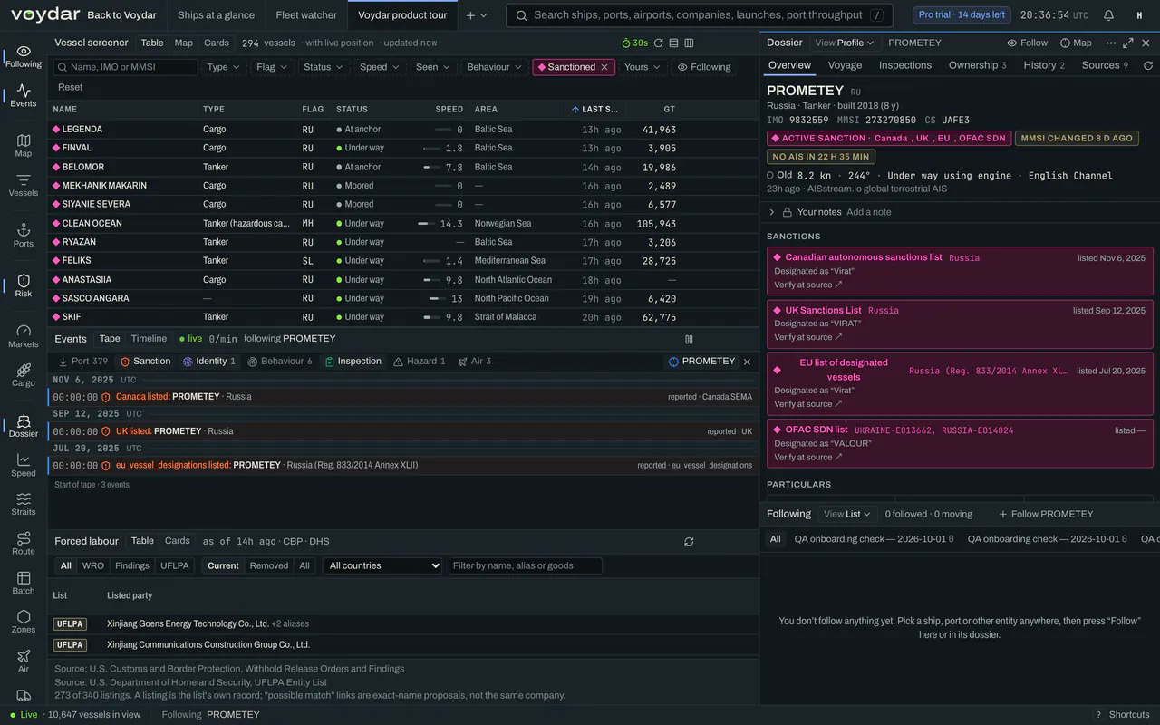
Task: Open Markets in the sidebar
Action: (x=24, y=336)
